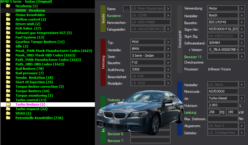
Task: Open Gearbox Torque limiters (11) folder
Action: (40, 42)
